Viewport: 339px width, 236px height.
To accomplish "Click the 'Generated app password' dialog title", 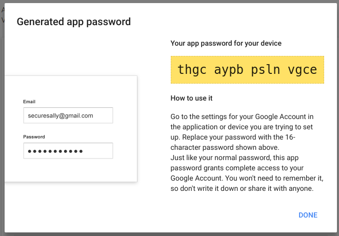I will (x=74, y=22).
